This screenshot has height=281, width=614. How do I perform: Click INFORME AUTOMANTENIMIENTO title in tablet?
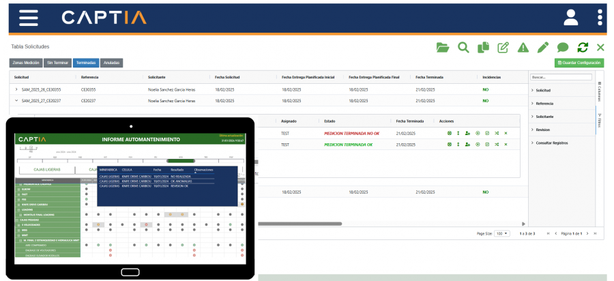[141, 139]
